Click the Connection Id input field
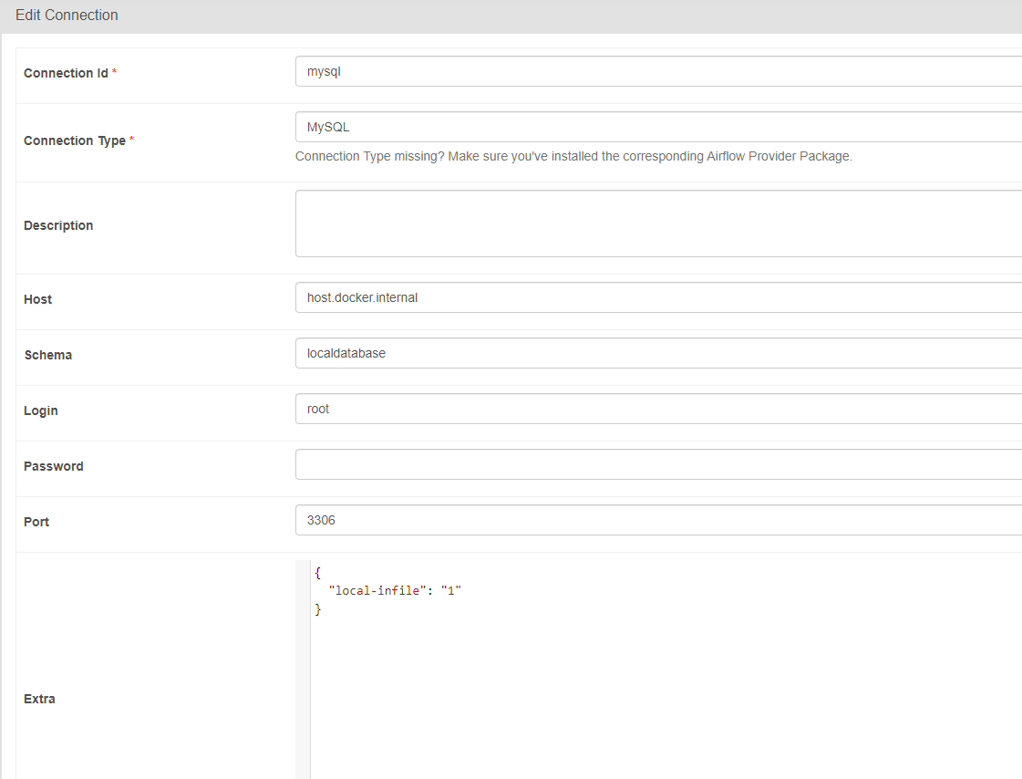 click(658, 71)
